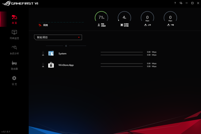Click the System upload bandwidth bar
Viewport: 201px width, 134px height.
(x=122, y=52)
